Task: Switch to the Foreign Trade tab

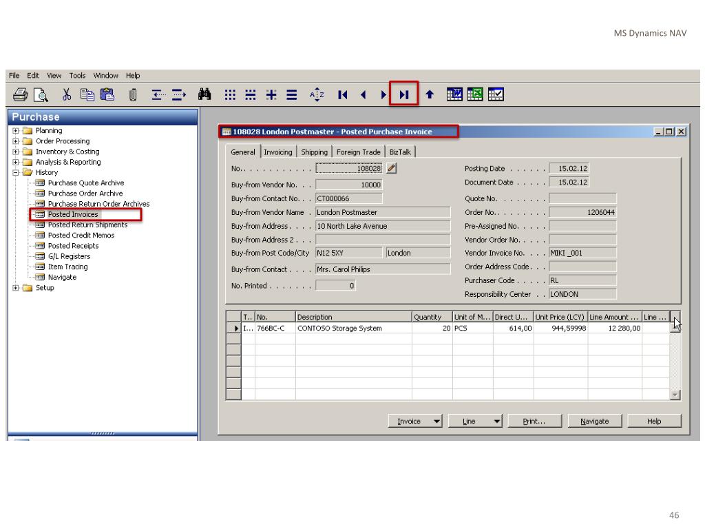Action: [x=358, y=152]
